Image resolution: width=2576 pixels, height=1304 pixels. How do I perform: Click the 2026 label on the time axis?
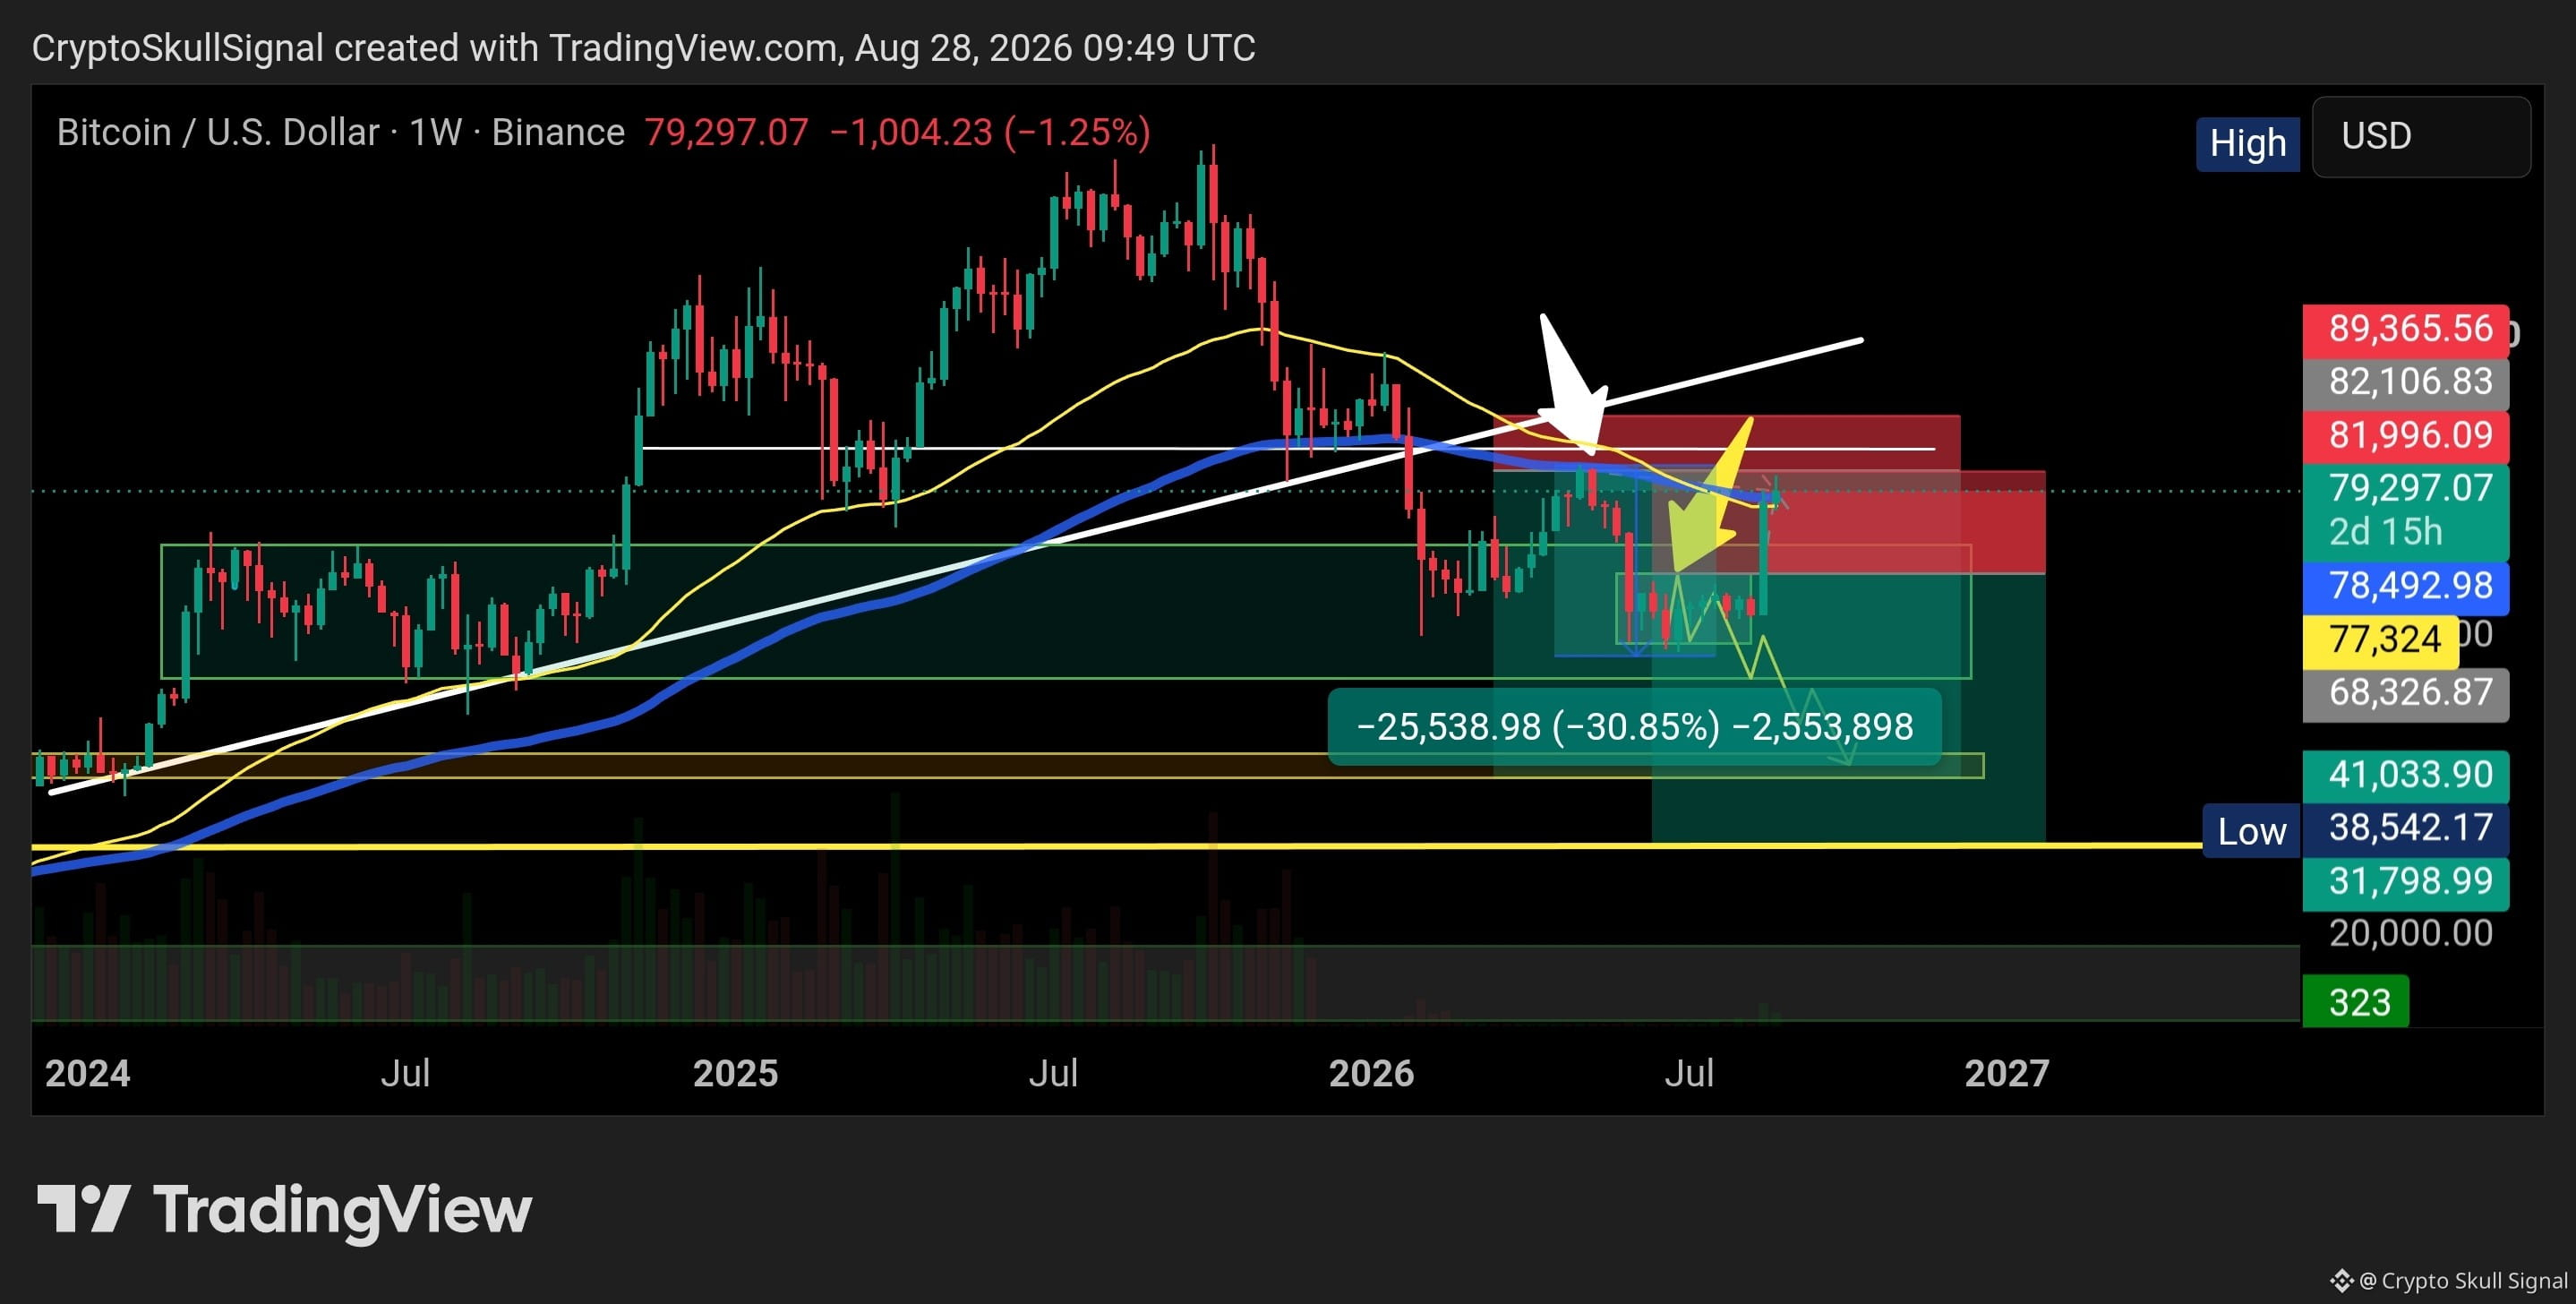pos(1371,1074)
